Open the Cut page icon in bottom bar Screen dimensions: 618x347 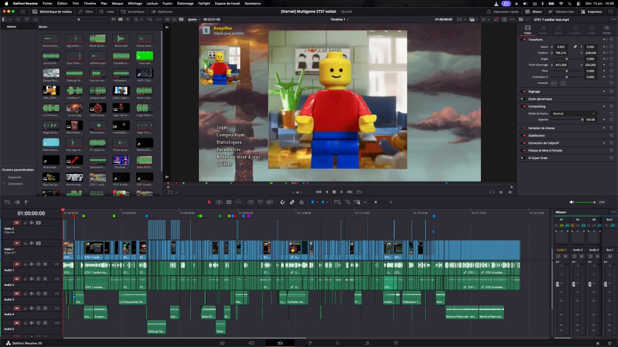(x=251, y=343)
